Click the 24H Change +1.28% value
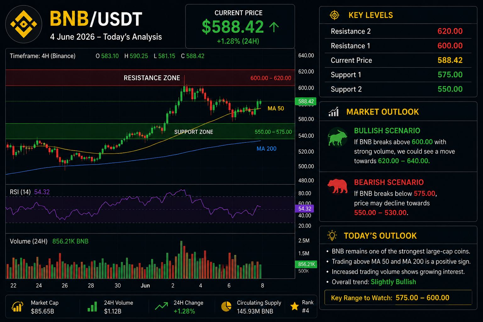Image resolution: width=483 pixels, height=322 pixels. click(184, 311)
